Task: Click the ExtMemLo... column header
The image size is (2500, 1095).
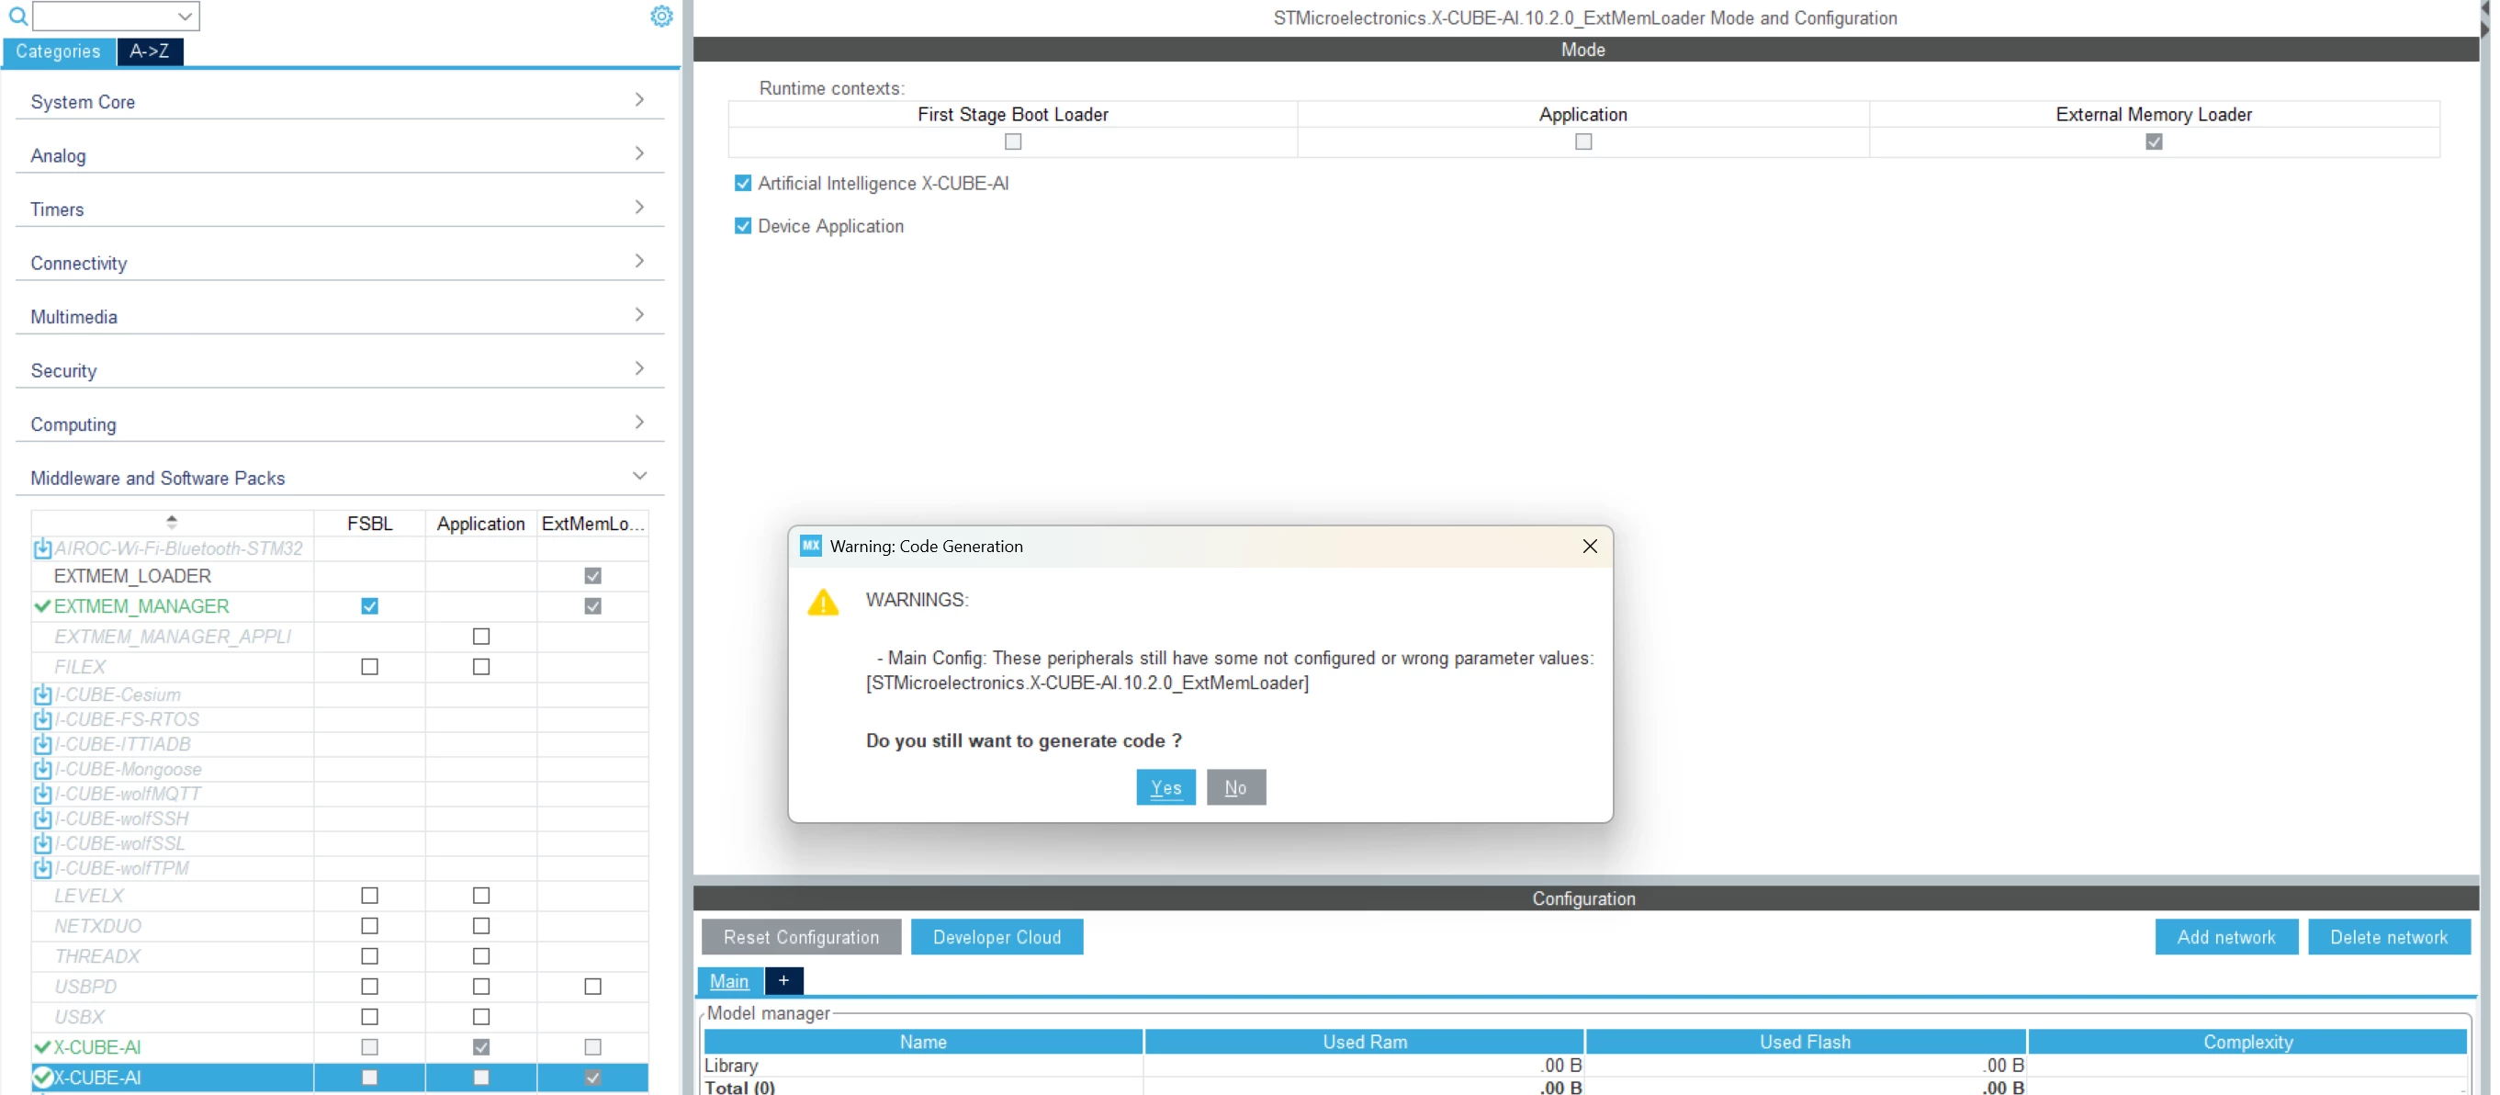Action: (x=593, y=525)
